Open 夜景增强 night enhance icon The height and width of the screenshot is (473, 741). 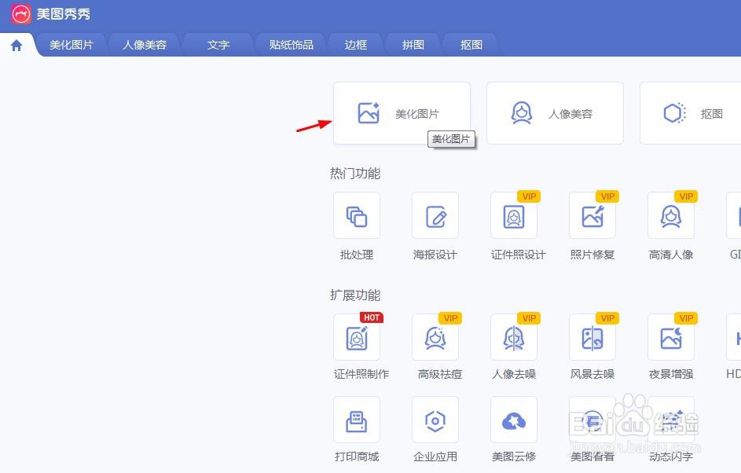click(671, 337)
